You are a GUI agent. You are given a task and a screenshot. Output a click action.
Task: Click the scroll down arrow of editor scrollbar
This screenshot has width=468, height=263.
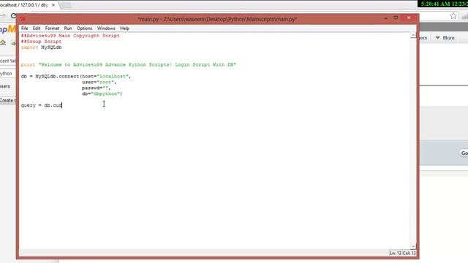coord(413,247)
